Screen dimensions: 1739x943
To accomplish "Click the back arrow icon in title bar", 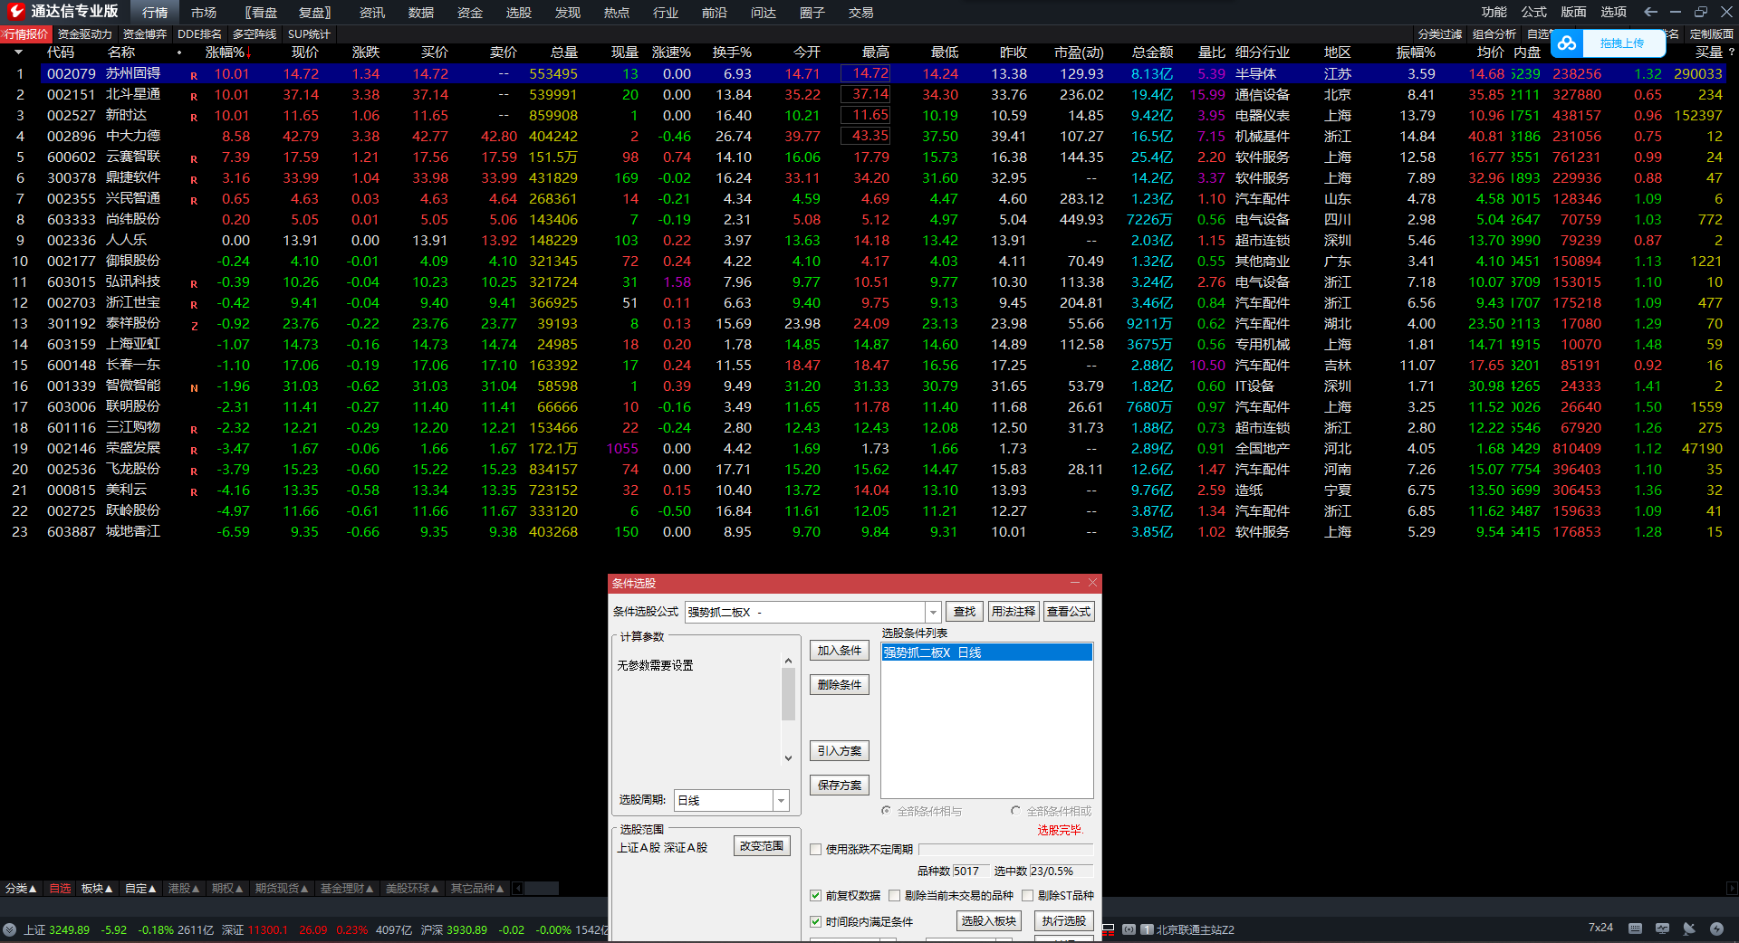I will (1650, 12).
